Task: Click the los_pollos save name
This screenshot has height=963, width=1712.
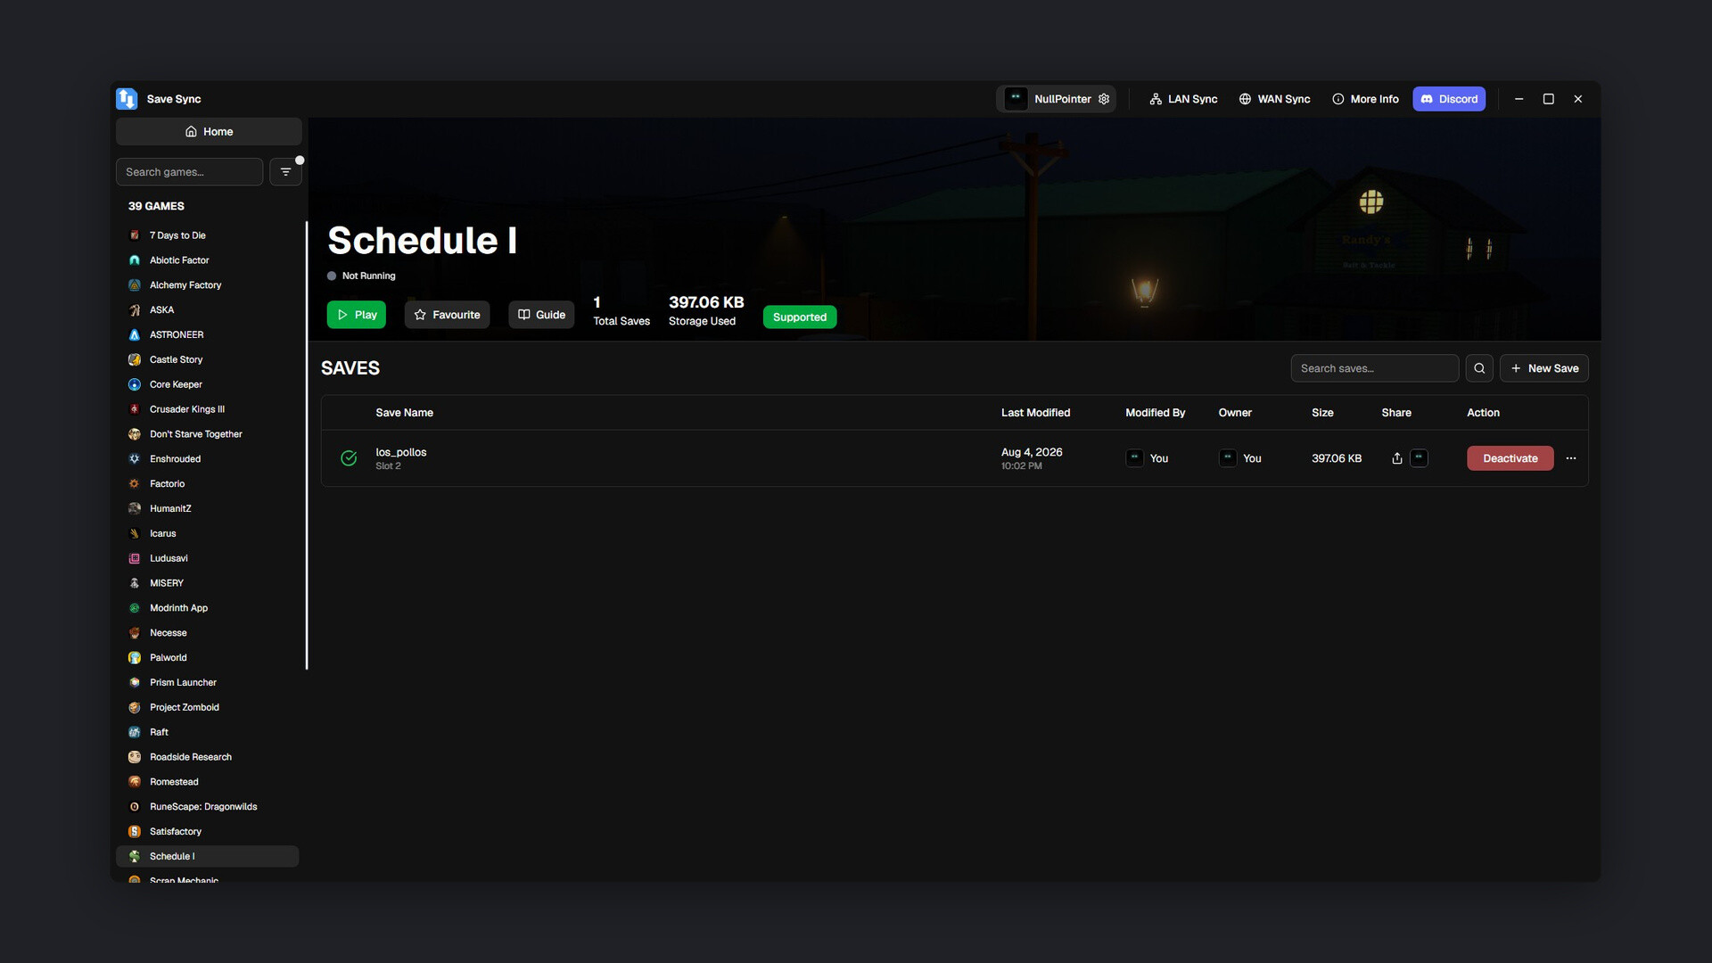Action: pyautogui.click(x=400, y=452)
